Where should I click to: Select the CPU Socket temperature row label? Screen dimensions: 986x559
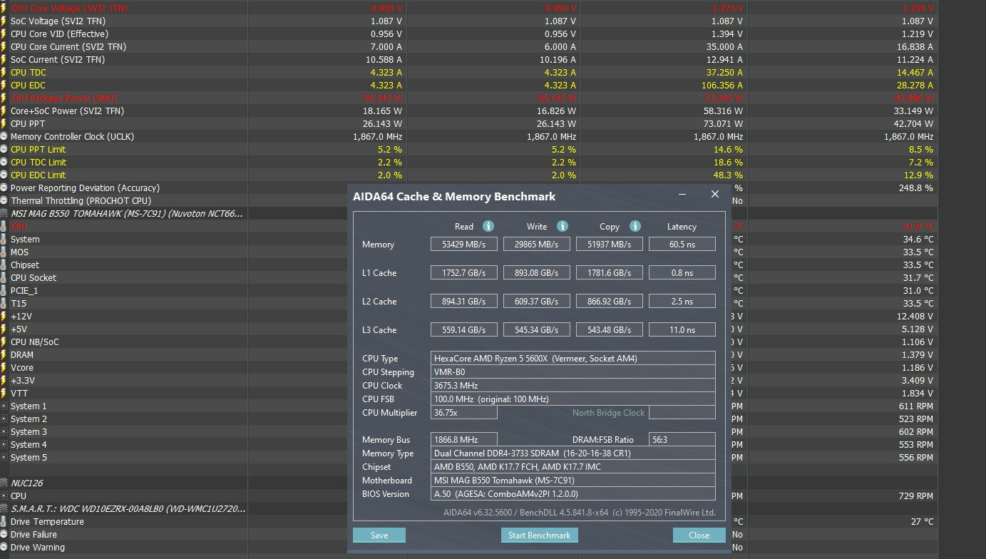point(34,278)
